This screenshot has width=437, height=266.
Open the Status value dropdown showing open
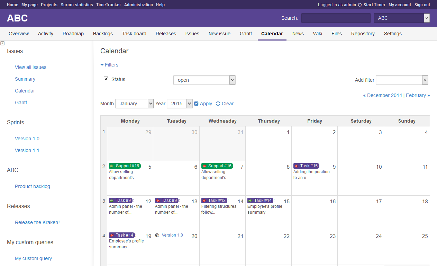point(204,80)
